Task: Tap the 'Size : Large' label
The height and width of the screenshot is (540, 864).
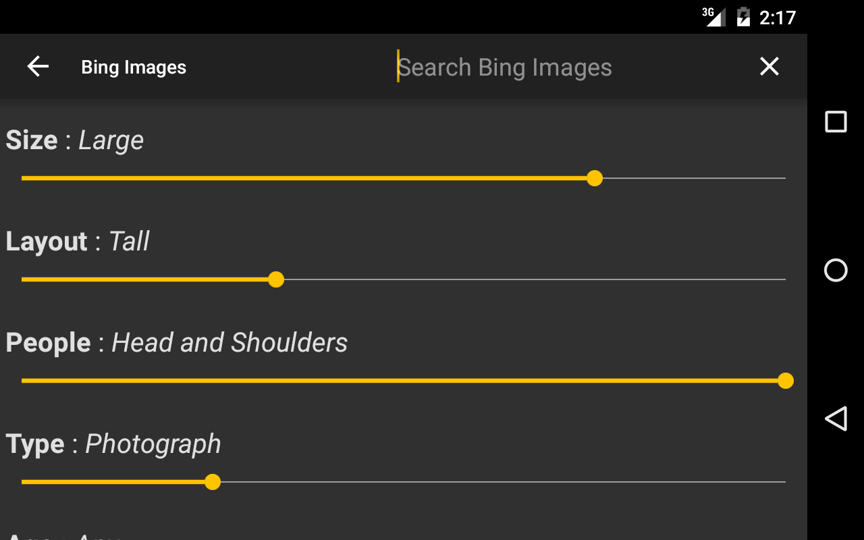Action: click(75, 140)
